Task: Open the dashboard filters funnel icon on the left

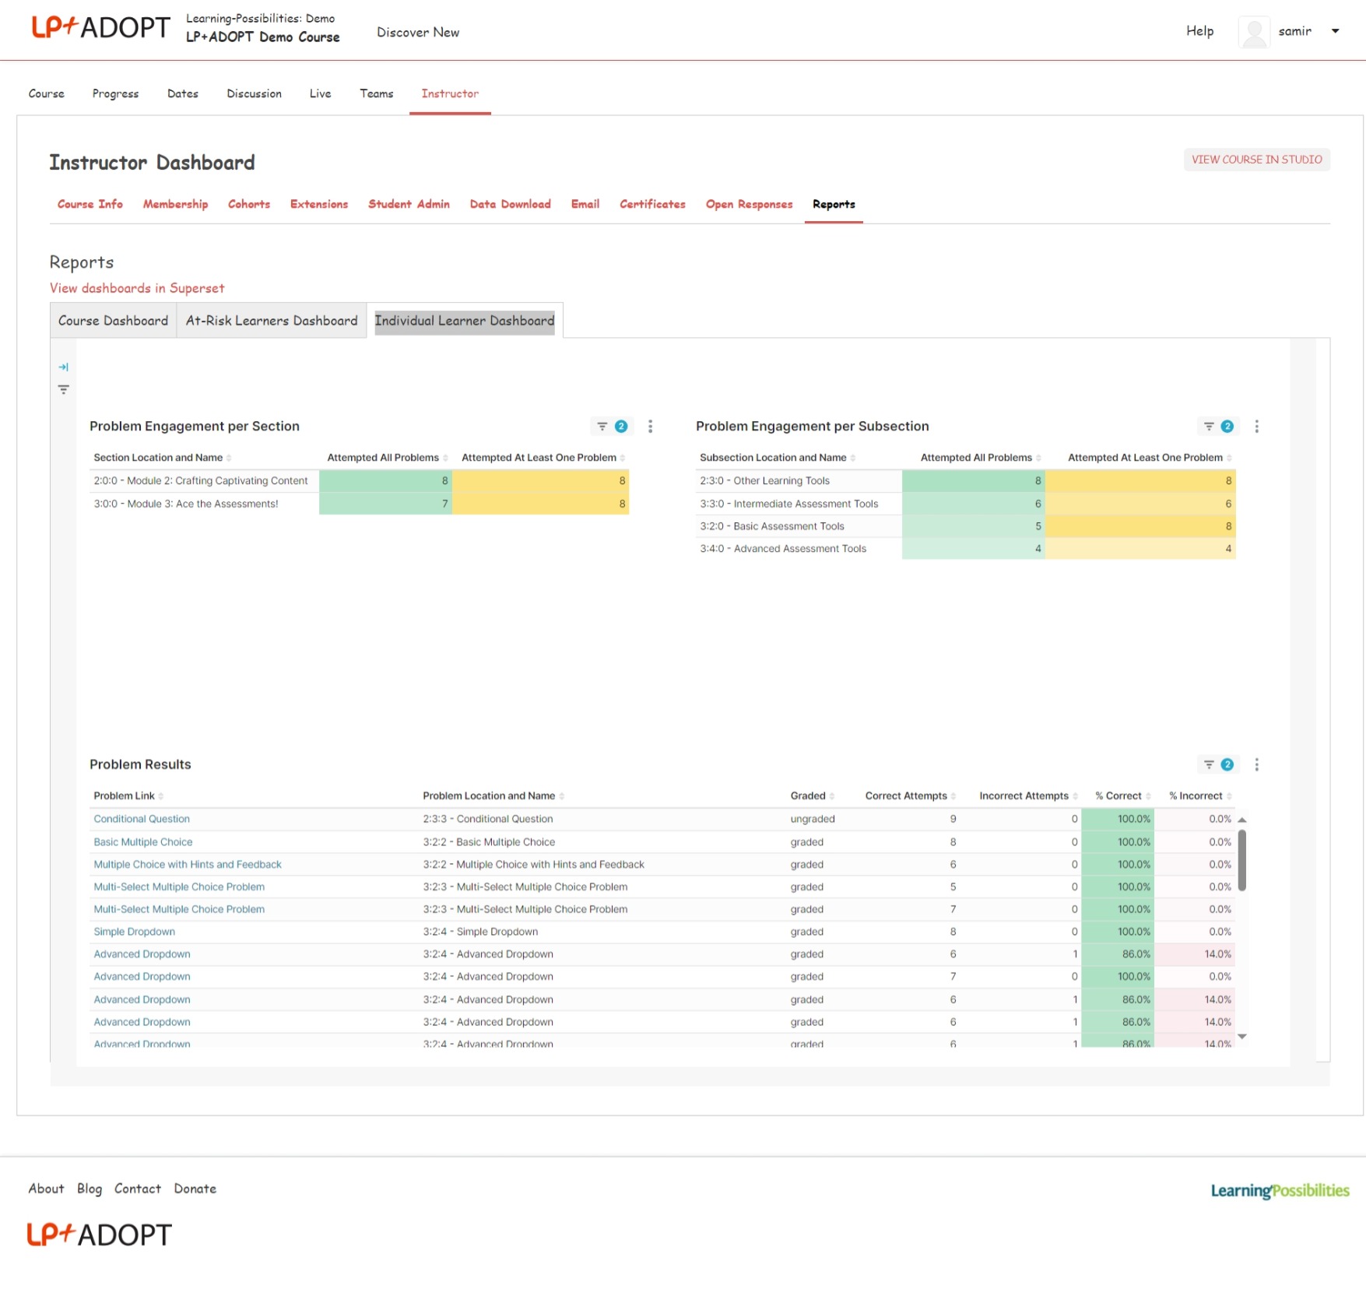Action: (x=64, y=389)
